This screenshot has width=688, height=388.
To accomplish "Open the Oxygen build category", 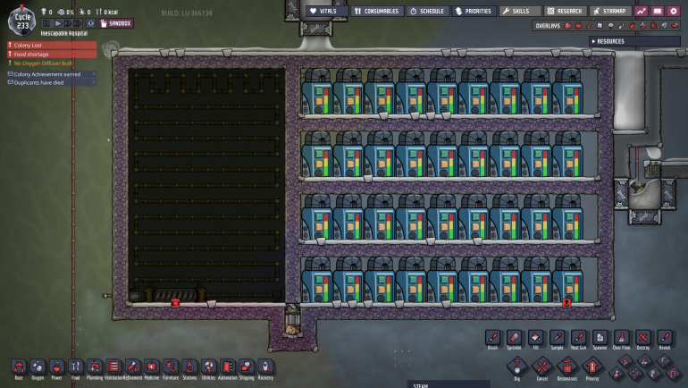I will pyautogui.click(x=38, y=367).
